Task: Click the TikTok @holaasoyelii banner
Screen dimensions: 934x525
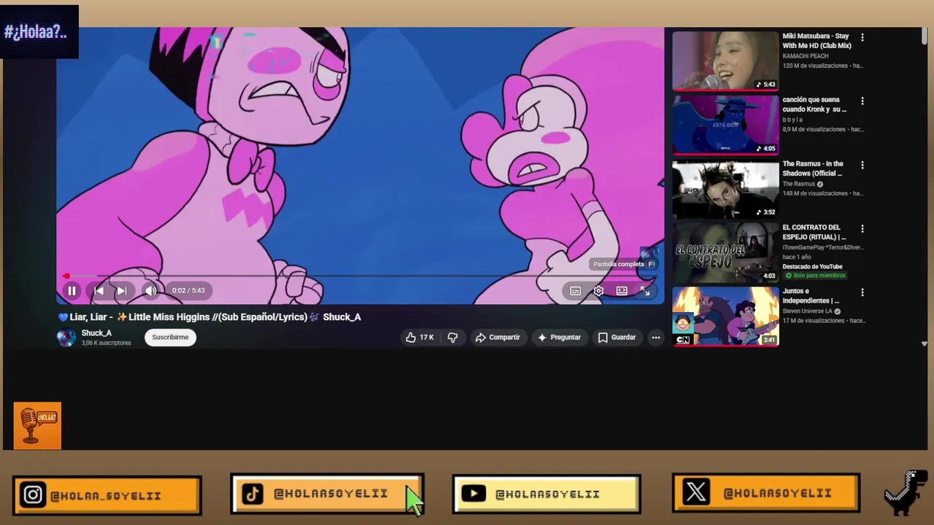Action: [x=327, y=494]
